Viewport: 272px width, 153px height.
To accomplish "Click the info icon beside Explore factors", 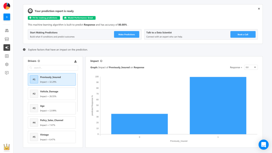I will (24, 50).
